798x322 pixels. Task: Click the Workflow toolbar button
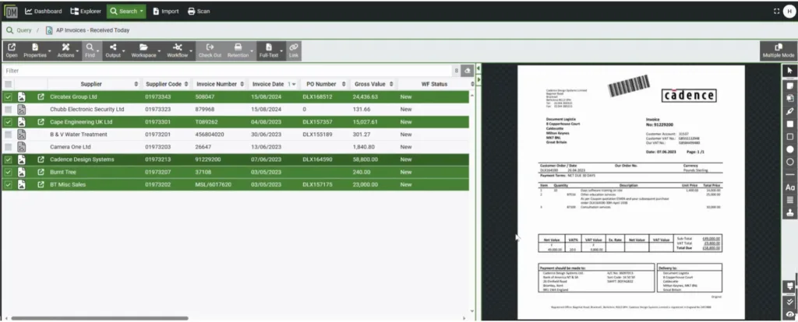[x=177, y=51]
